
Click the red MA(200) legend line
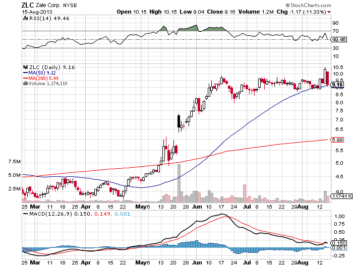tap(25, 79)
